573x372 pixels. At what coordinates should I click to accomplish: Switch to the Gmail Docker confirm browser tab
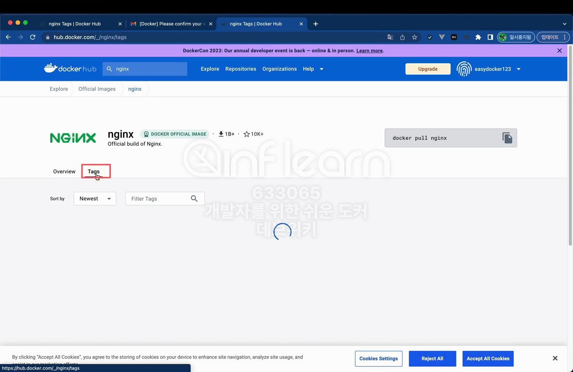coord(172,24)
